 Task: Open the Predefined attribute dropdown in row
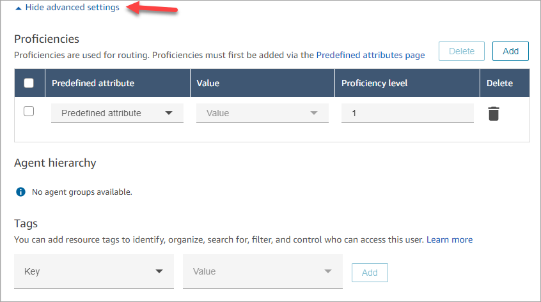117,113
